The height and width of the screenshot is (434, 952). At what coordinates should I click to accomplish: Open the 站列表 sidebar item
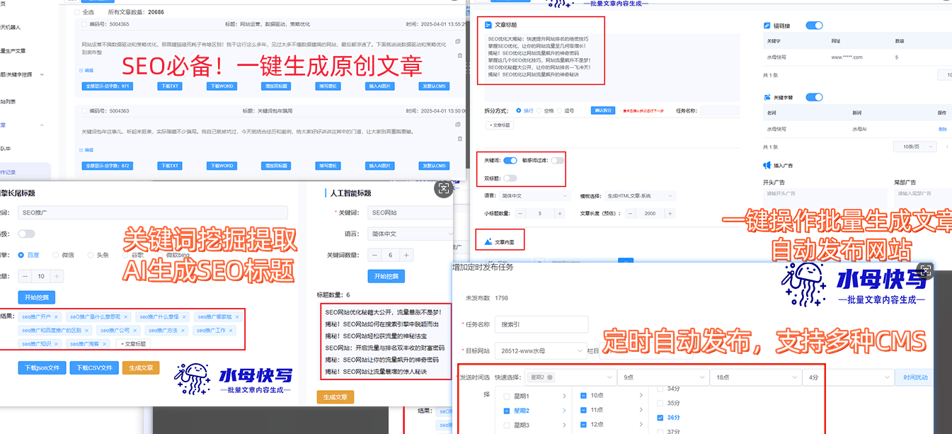[x=8, y=101]
